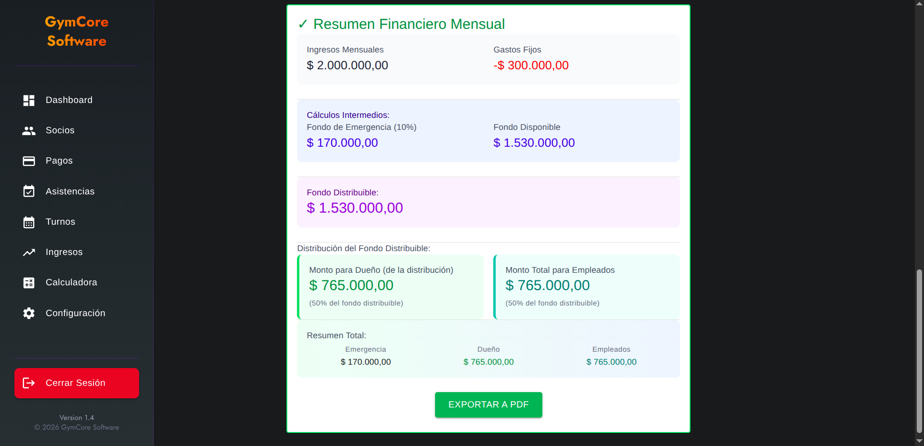Click the Emergencia total $ 170.000,00
This screenshot has height=446, width=924.
point(366,362)
